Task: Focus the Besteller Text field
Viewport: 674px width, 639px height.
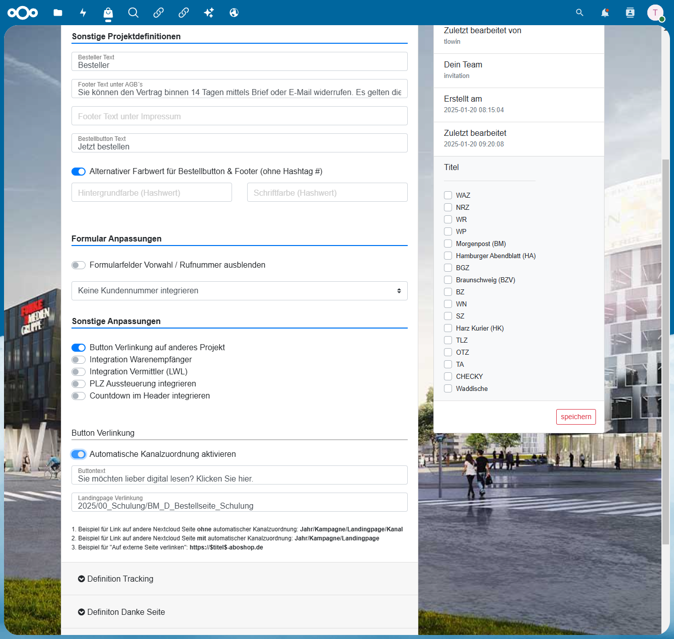Action: click(240, 61)
